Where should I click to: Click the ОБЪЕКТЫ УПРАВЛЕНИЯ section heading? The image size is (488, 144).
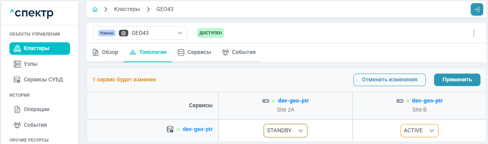(35, 34)
